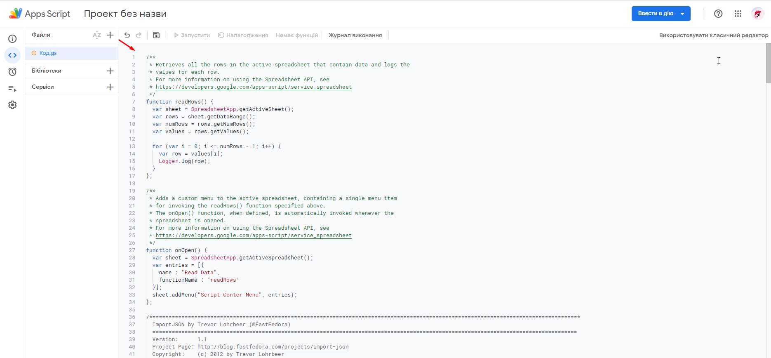The width and height of the screenshot is (771, 358).
Task: Sort files alphabetically with AZ icon
Action: (97, 35)
